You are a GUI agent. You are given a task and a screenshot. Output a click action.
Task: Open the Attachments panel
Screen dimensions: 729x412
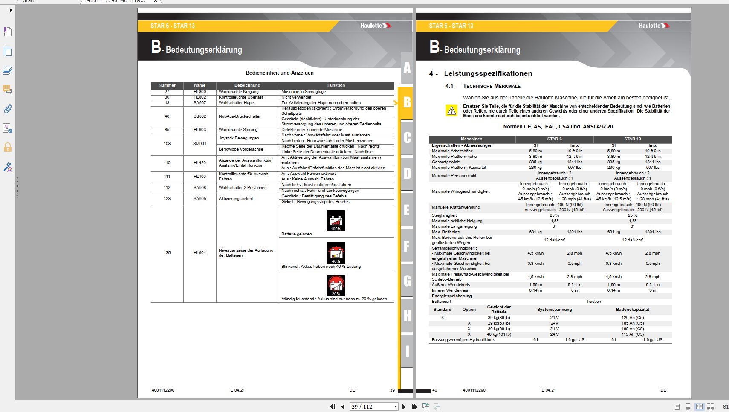pos(8,109)
